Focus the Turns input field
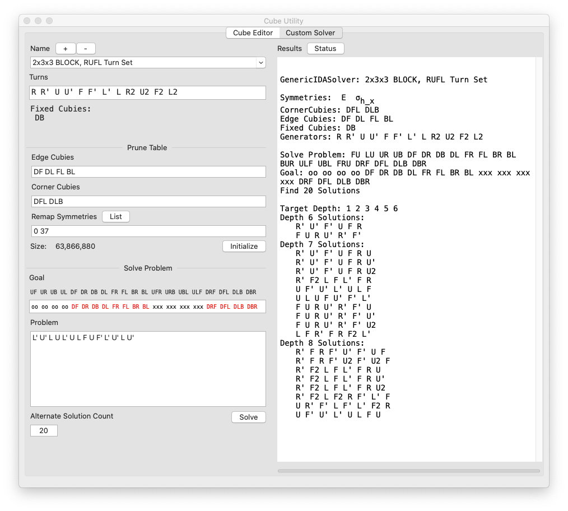Screen dimensions: 568x511 [147, 92]
